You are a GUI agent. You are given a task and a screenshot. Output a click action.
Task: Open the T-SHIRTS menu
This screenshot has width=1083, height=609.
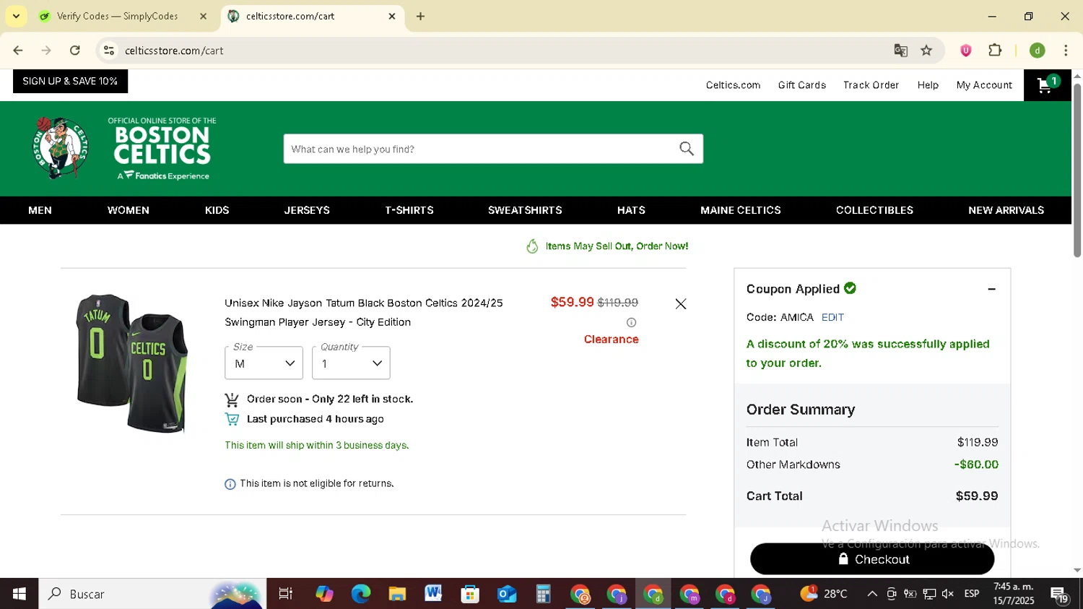(409, 210)
